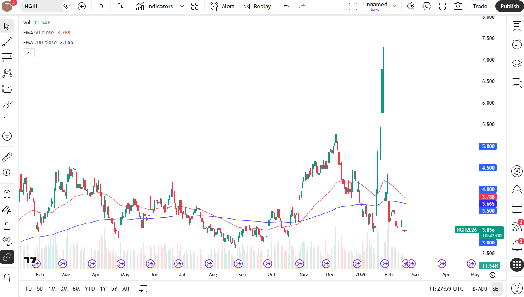524x297 pixels.
Task: Open the 11:27:59 UTC timezone menu
Action: click(446, 289)
